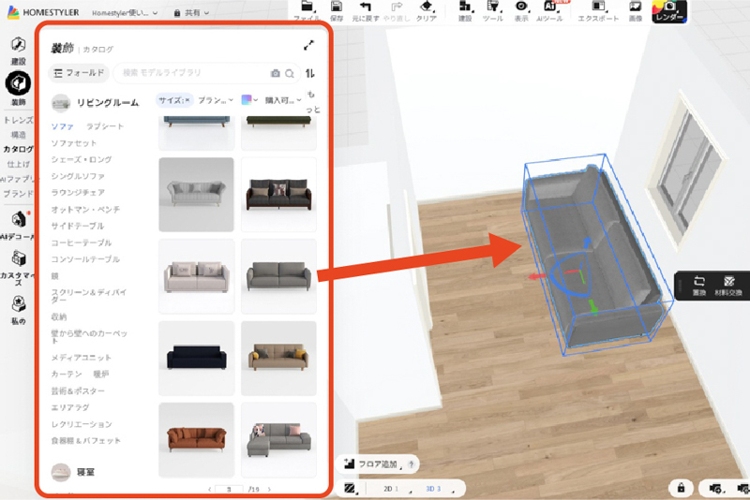The height and width of the screenshot is (500, 750).
Task: Undo with the 元に戻す icon
Action: [366, 7]
